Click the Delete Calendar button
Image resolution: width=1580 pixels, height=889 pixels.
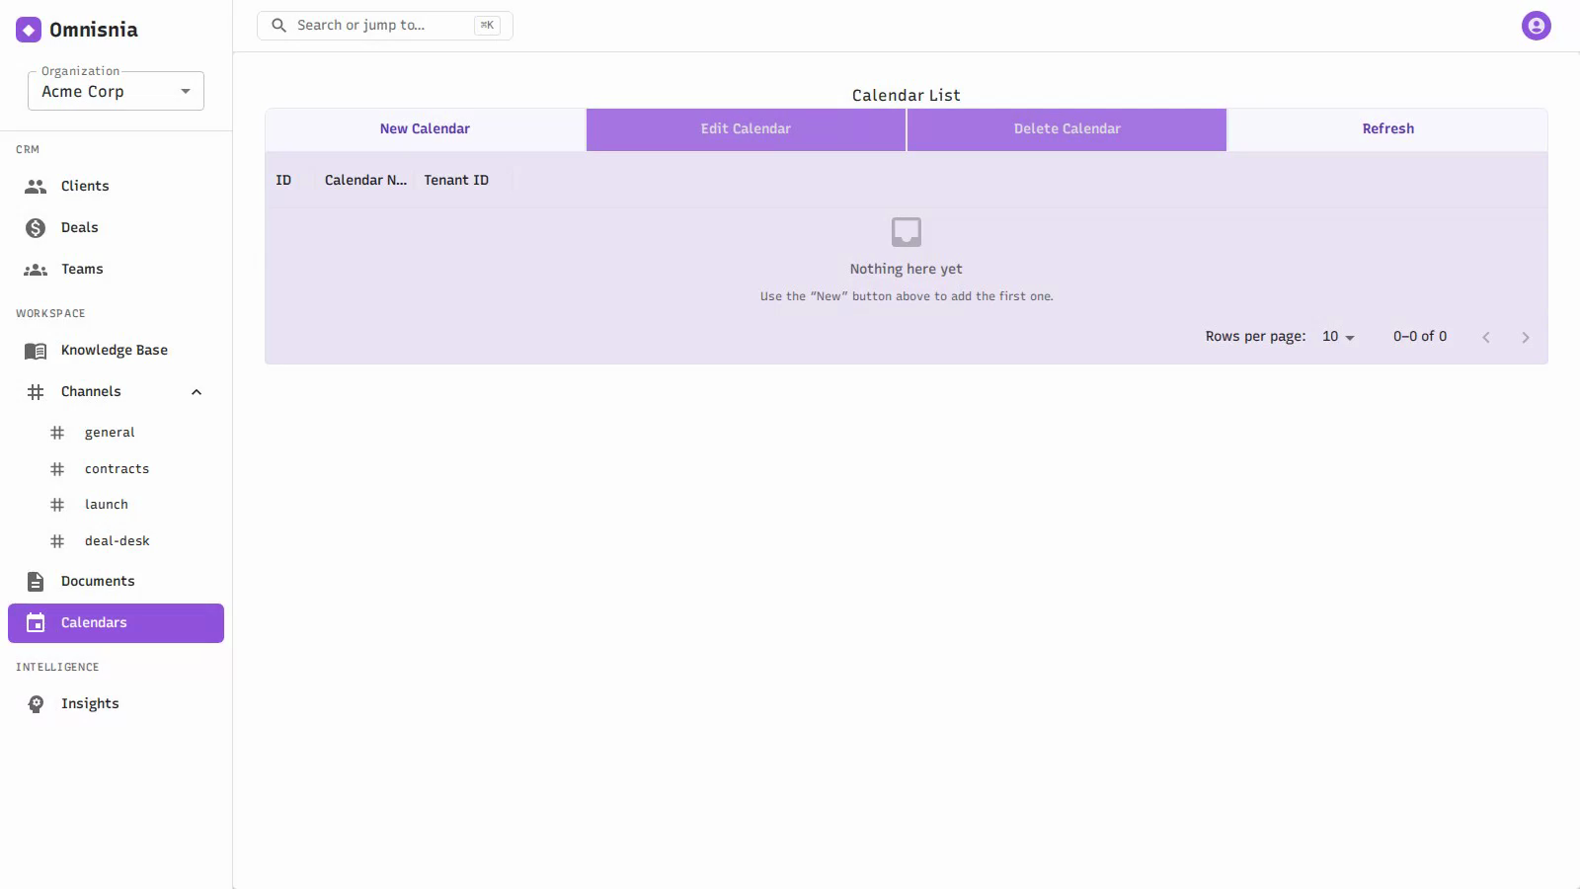pos(1067,129)
